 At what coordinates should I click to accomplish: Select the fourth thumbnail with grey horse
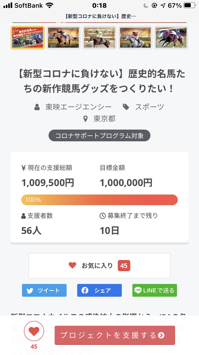click(x=135, y=38)
